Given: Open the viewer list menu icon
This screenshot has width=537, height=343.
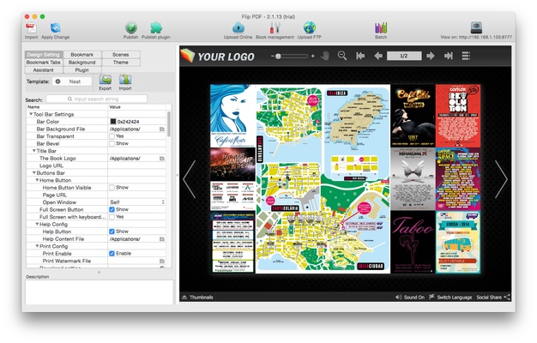Looking at the screenshot, I should click(x=466, y=56).
